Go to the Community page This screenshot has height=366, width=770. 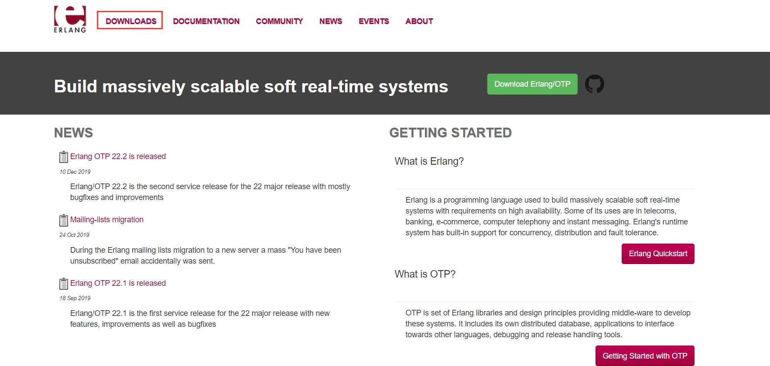pos(279,21)
